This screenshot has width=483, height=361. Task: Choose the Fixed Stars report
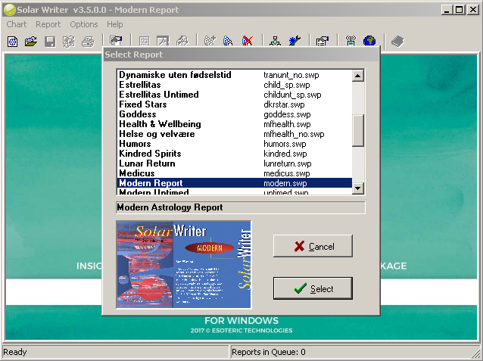(235, 104)
